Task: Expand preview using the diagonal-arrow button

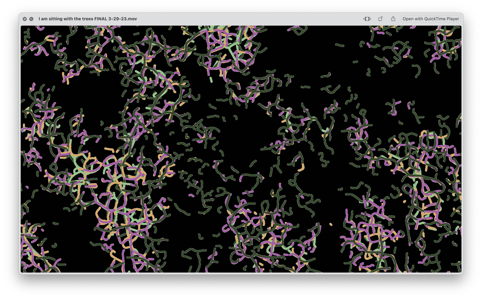Action: [x=31, y=19]
